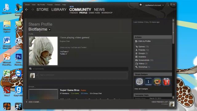Open View all 4 badges
The height and width of the screenshot is (111, 197).
point(141,89)
